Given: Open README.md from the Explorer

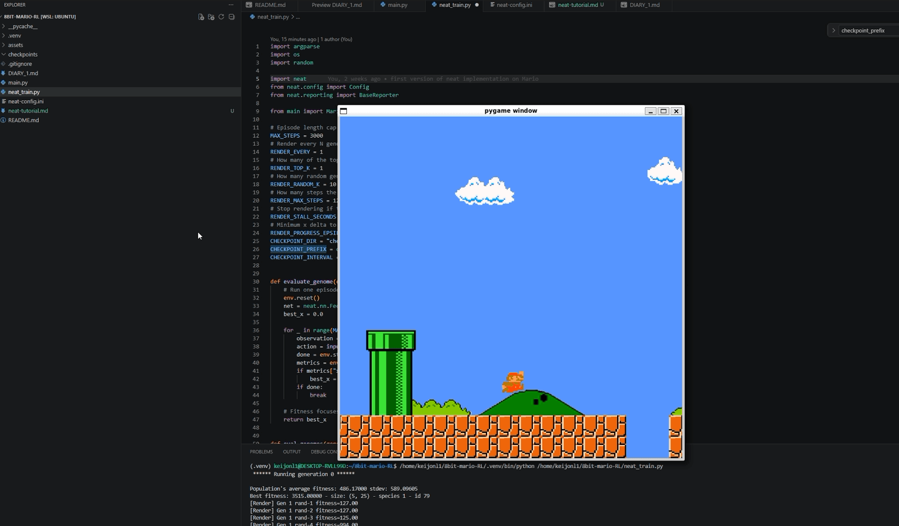Looking at the screenshot, I should coord(120,120).
